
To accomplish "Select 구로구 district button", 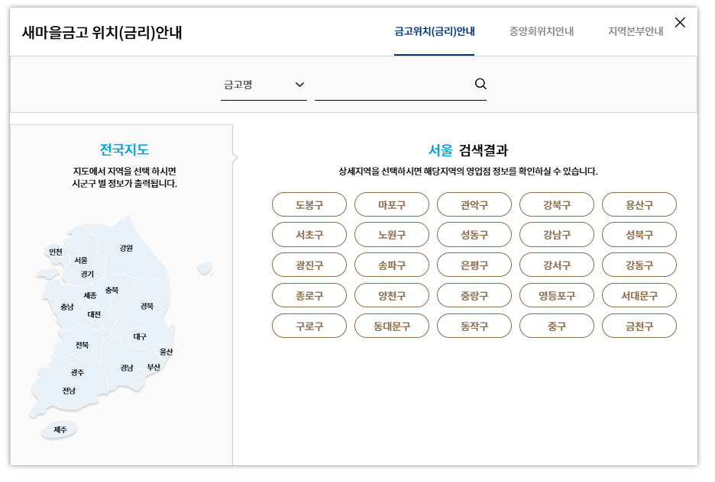I will coord(309,326).
